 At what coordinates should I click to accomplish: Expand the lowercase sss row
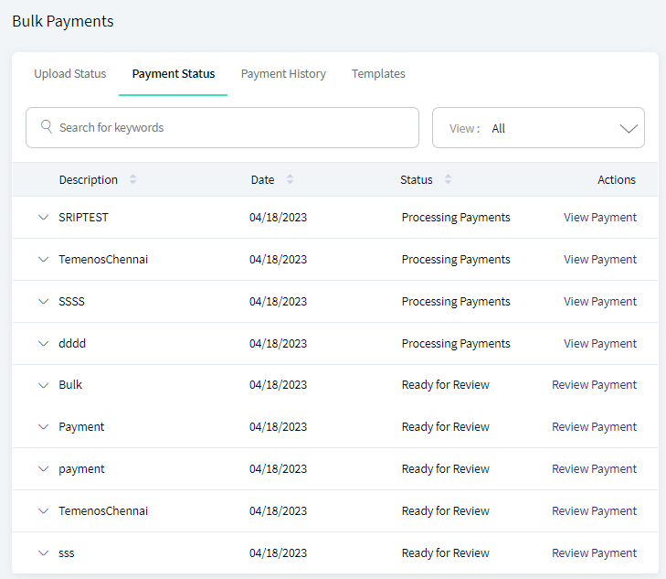pyautogui.click(x=43, y=552)
